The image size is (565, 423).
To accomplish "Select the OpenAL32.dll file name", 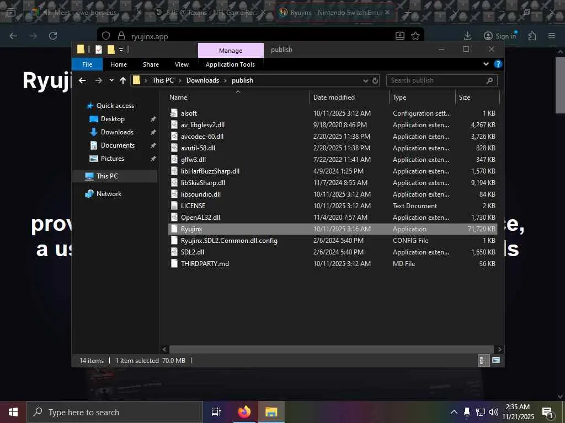I will 200,217.
